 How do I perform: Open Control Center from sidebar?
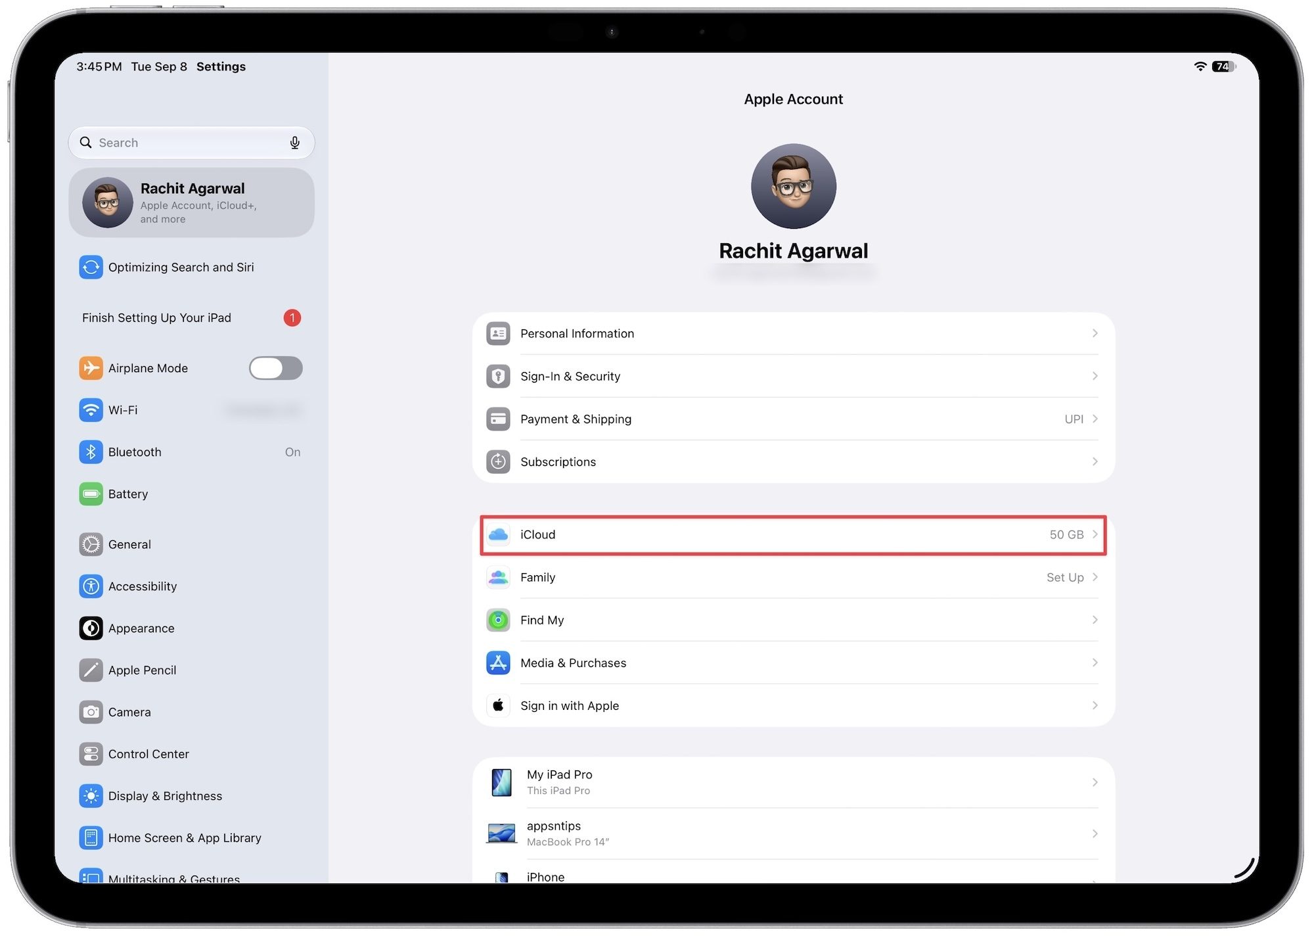[x=191, y=754]
